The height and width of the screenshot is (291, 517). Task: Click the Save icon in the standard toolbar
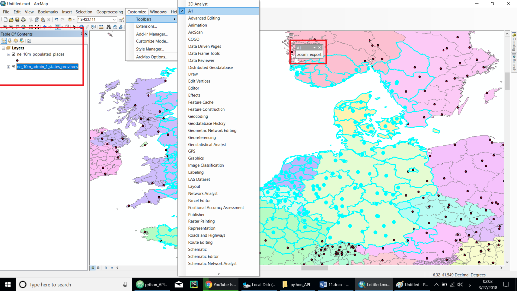click(18, 20)
